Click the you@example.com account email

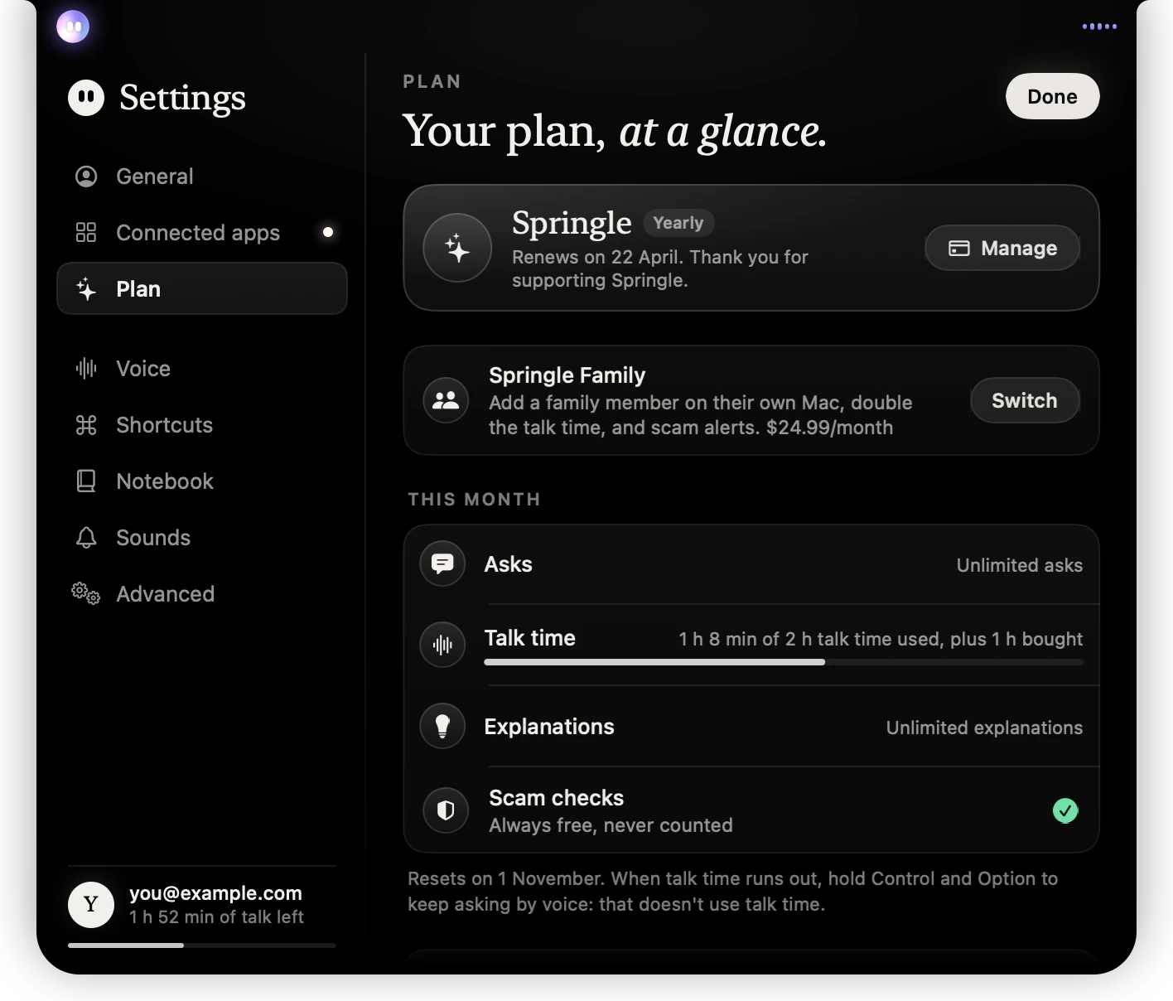[x=215, y=893]
